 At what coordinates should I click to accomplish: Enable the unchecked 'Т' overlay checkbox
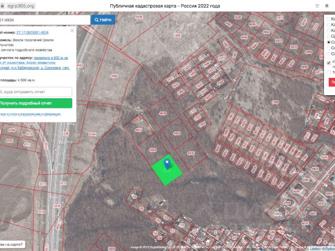329,72
